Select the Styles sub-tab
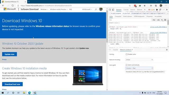The height and width of the screenshot is (95, 169). point(111,16)
